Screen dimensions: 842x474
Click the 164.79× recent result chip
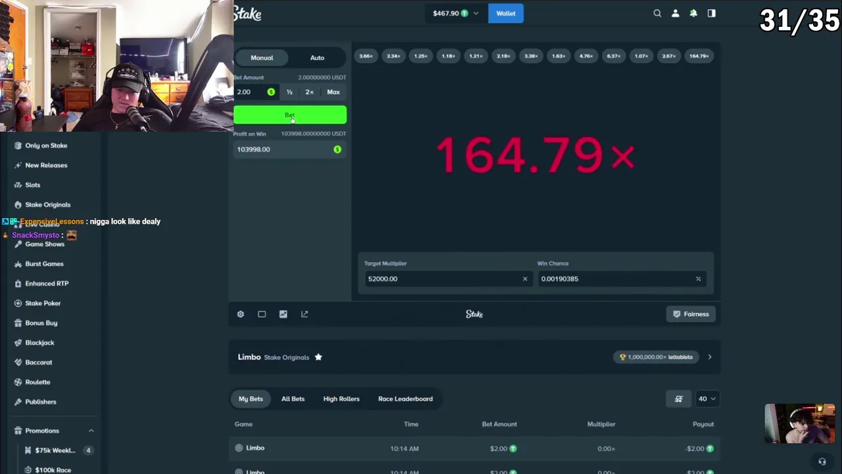point(699,56)
